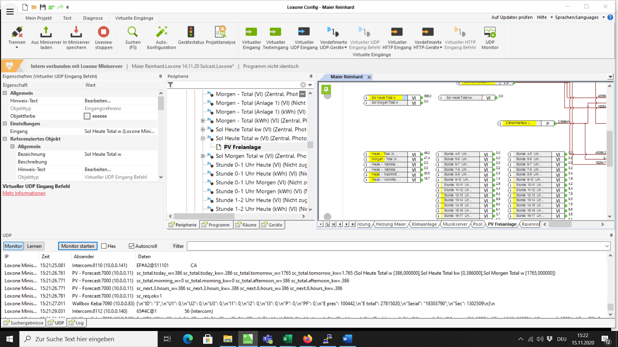618x347 pixels.
Task: Open the Mehr Informationen link
Action: pos(24,193)
